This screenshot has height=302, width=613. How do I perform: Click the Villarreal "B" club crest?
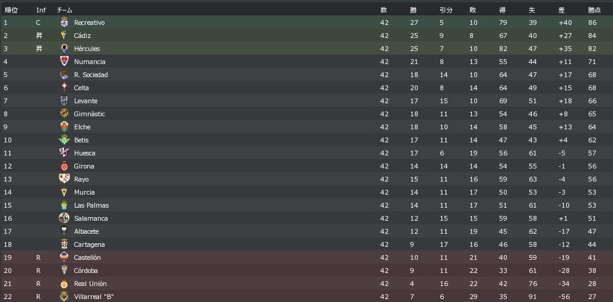65,297
